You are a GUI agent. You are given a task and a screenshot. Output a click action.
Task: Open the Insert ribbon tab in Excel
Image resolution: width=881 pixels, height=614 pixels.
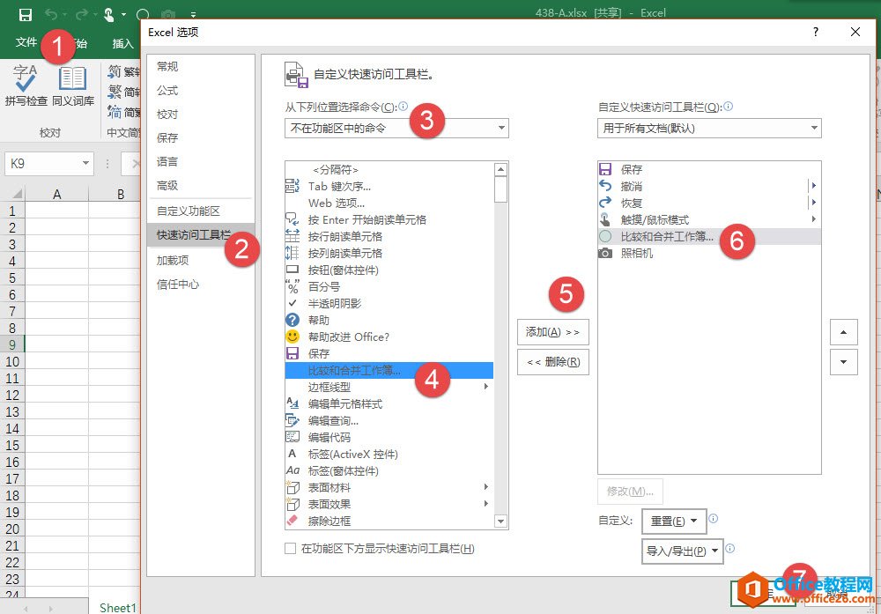coord(123,43)
